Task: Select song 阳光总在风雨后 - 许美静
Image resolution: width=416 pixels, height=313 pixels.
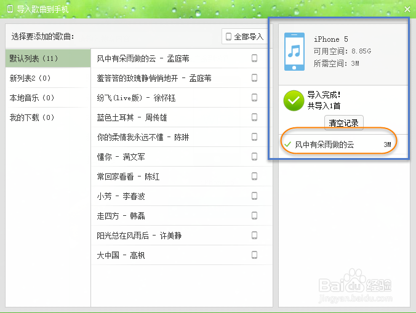Action: point(182,236)
